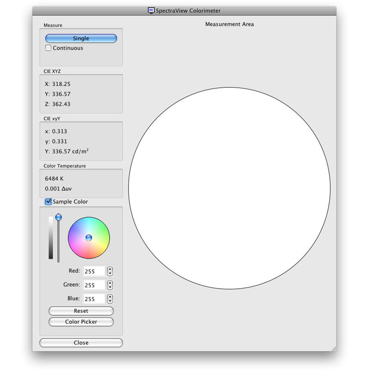The width and height of the screenshot is (370, 370).
Task: Click the white measurement area circle
Action: (x=229, y=188)
